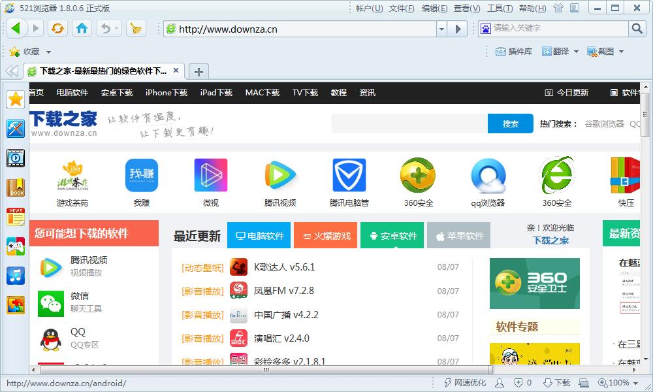
Task: Open the 下载 manager in status bar
Action: click(556, 382)
